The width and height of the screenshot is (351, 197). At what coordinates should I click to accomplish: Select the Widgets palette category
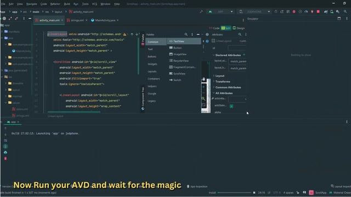coord(156,64)
